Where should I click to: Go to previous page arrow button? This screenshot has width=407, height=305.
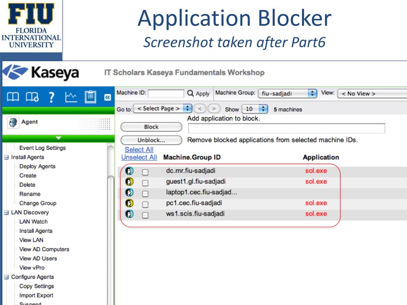point(200,109)
